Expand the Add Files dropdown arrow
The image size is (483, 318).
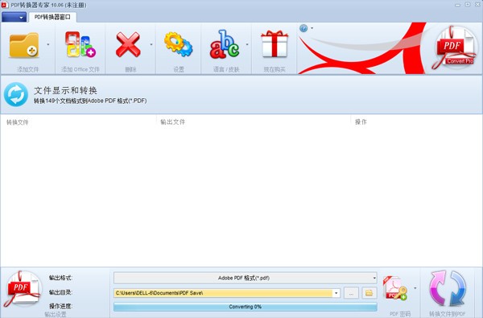[48, 44]
